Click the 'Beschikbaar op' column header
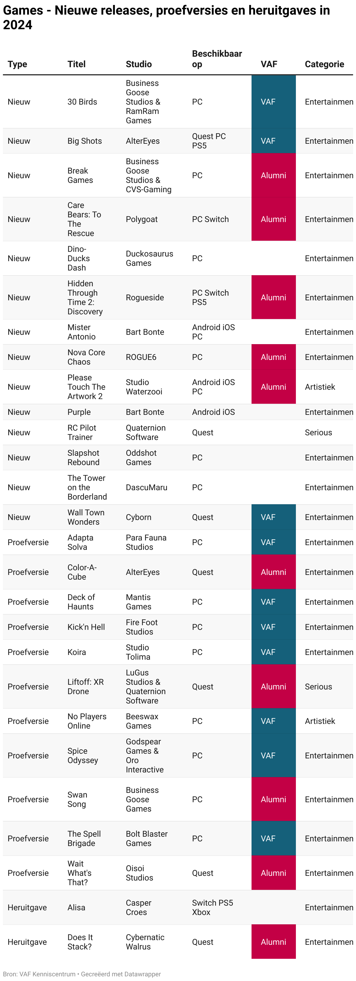 (x=217, y=59)
